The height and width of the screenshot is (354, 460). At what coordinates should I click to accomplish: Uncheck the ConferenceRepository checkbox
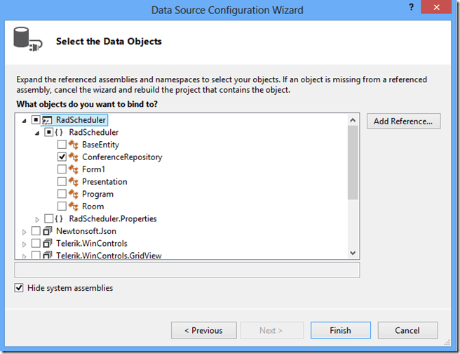pos(62,157)
